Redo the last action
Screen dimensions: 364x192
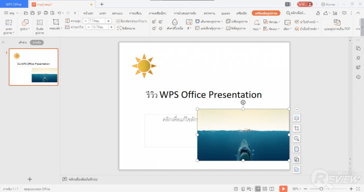click(x=68, y=13)
